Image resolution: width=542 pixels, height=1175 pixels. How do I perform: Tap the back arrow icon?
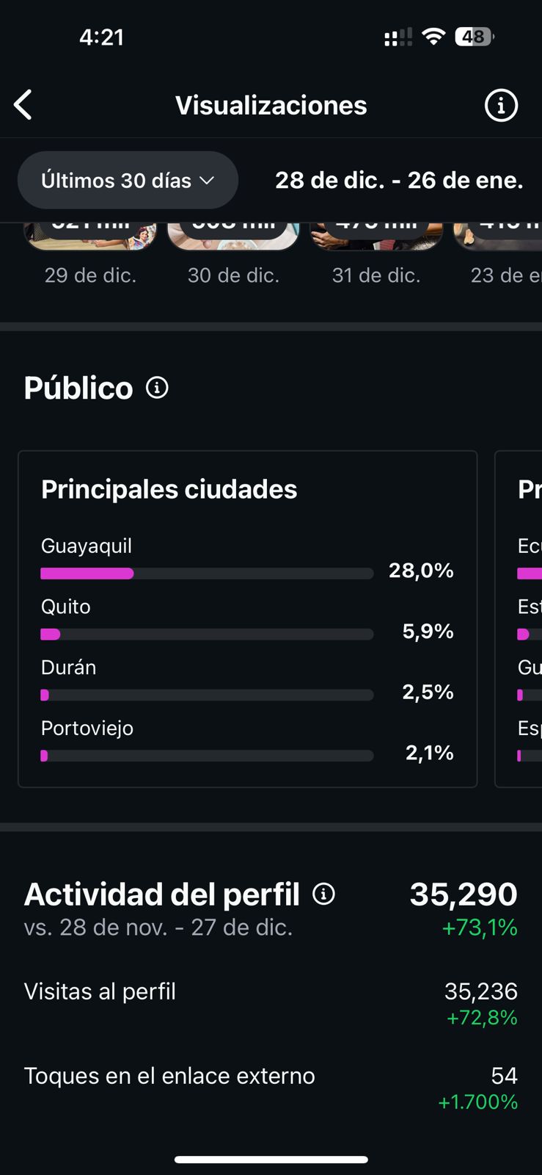click(23, 105)
